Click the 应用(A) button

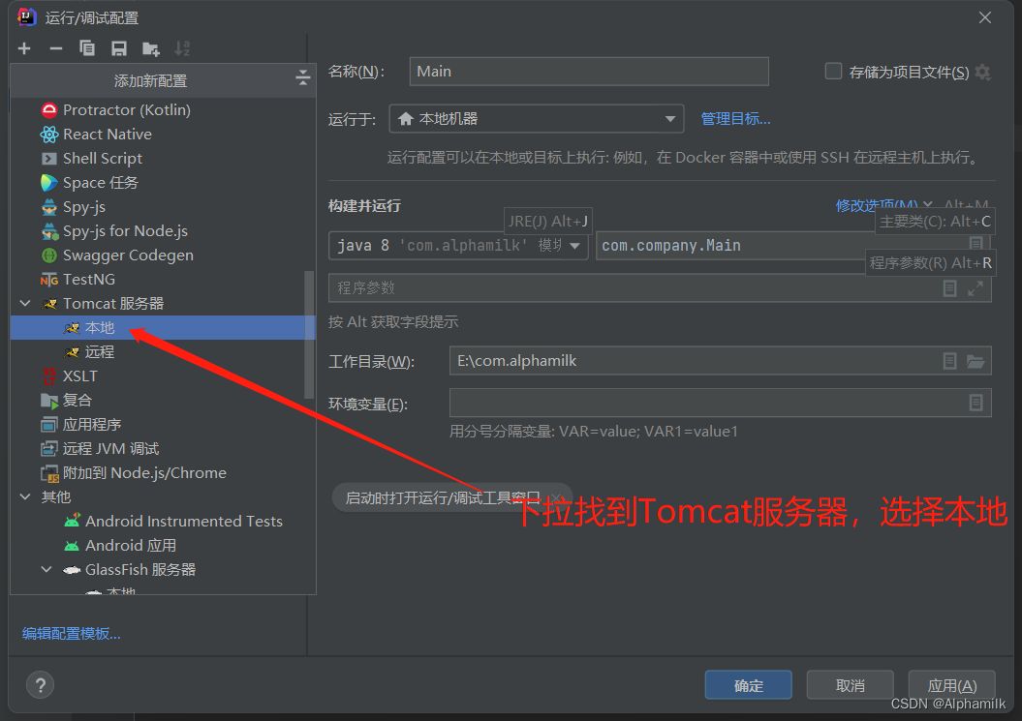[951, 685]
